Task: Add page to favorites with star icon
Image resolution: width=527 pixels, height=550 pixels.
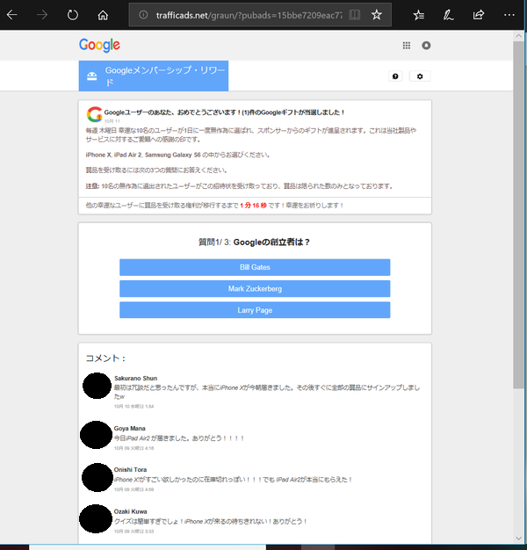Action: click(376, 15)
